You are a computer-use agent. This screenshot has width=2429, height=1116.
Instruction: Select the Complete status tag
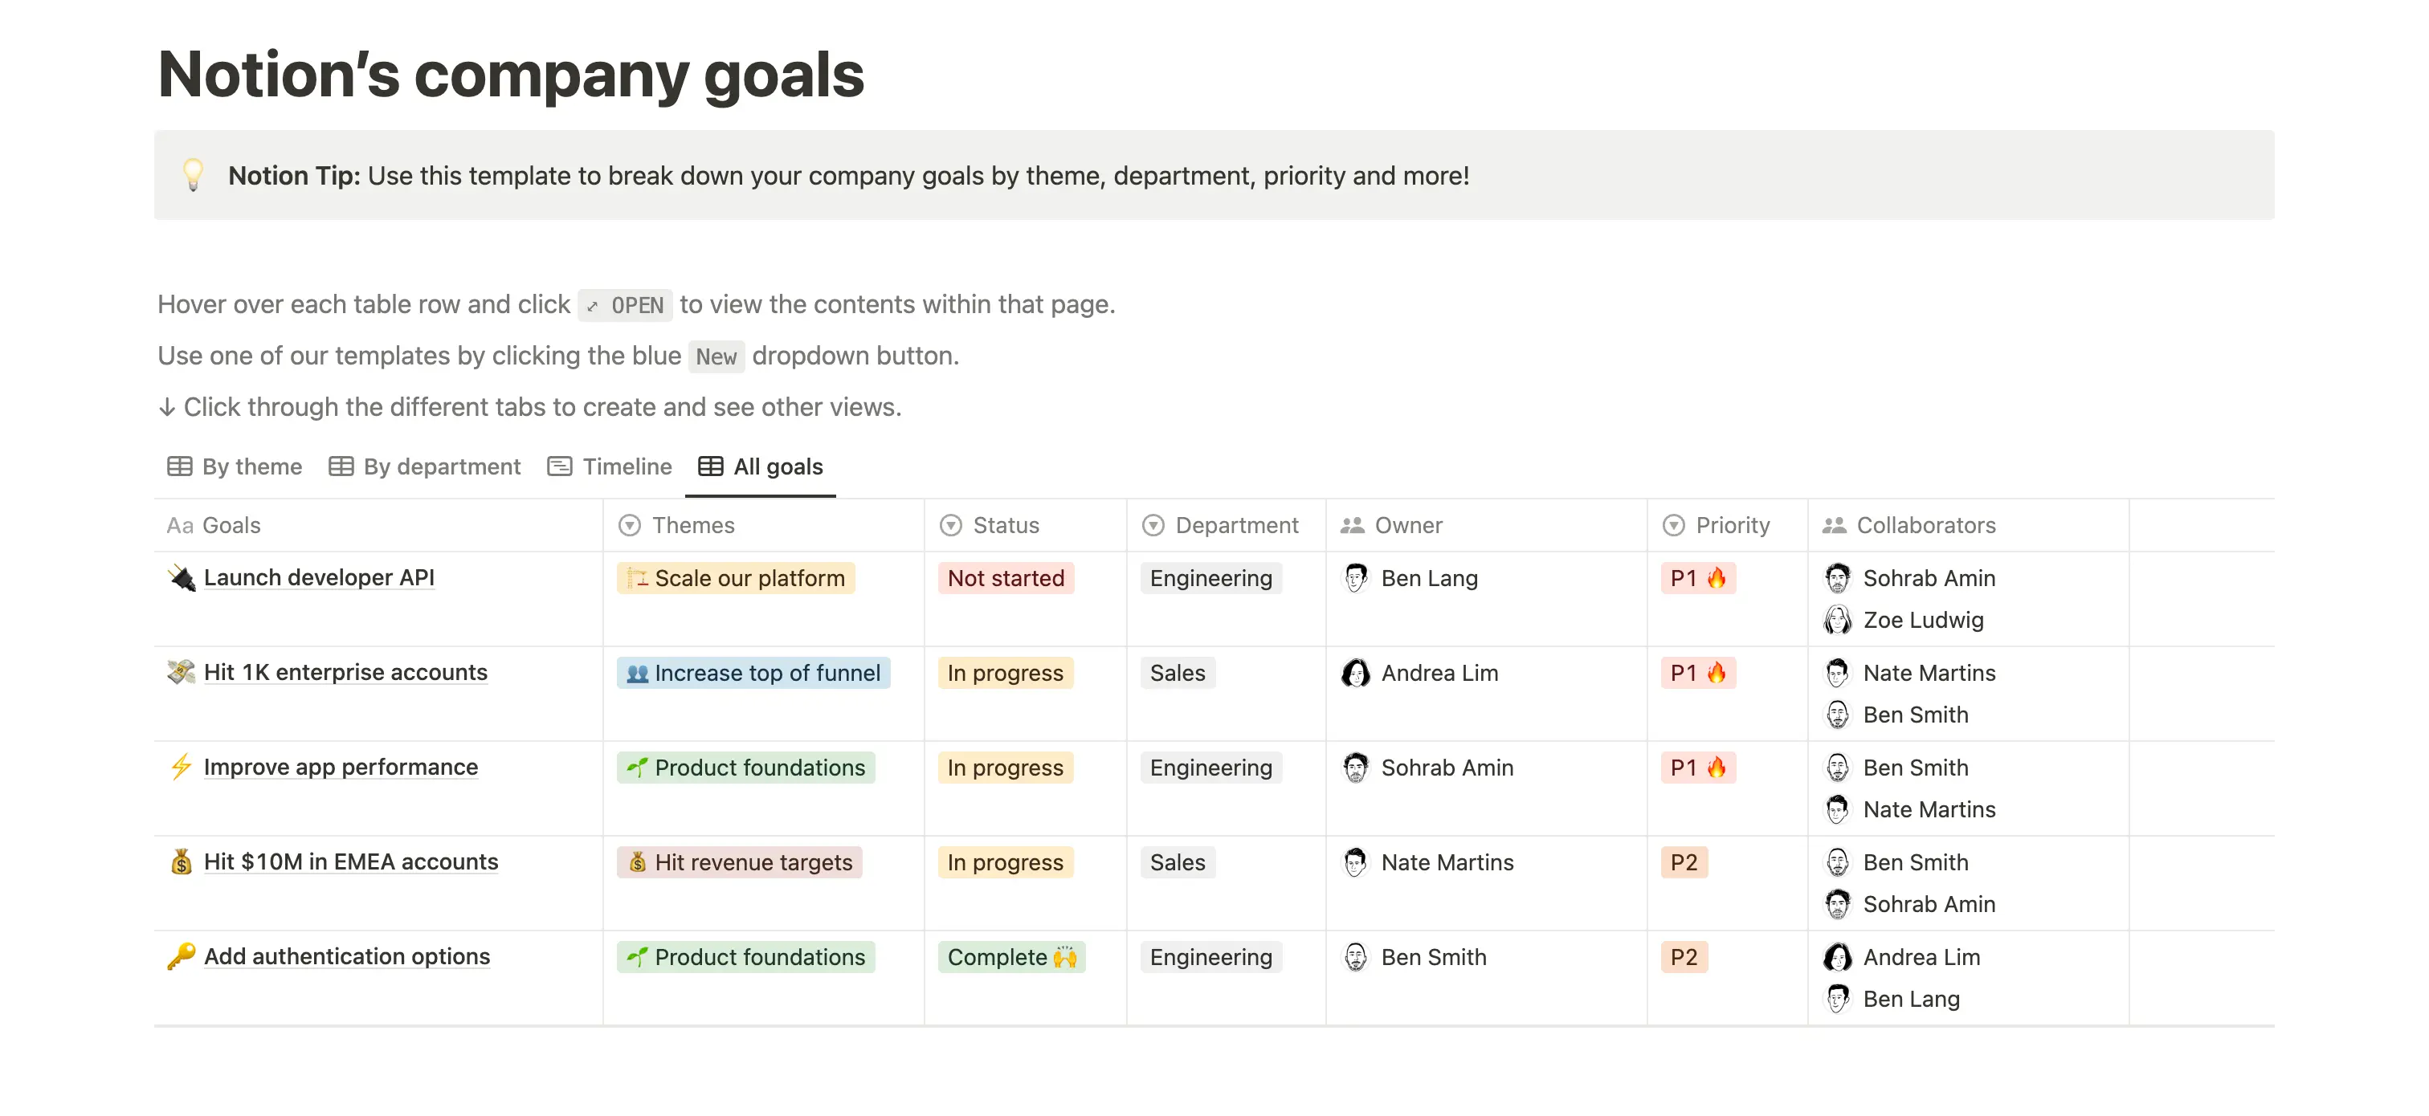[x=1010, y=957]
